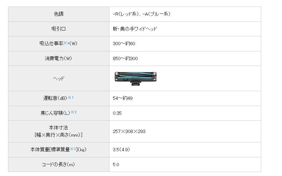
Task: Click the -R(レッド系)、-A(ブルー系) color value
Action: 142,14
